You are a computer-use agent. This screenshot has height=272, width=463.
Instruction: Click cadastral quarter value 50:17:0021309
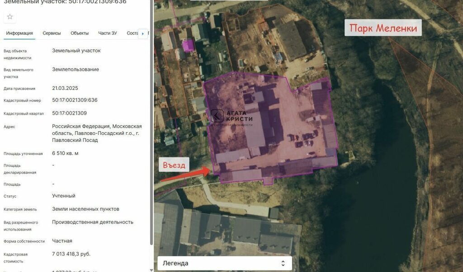point(69,113)
